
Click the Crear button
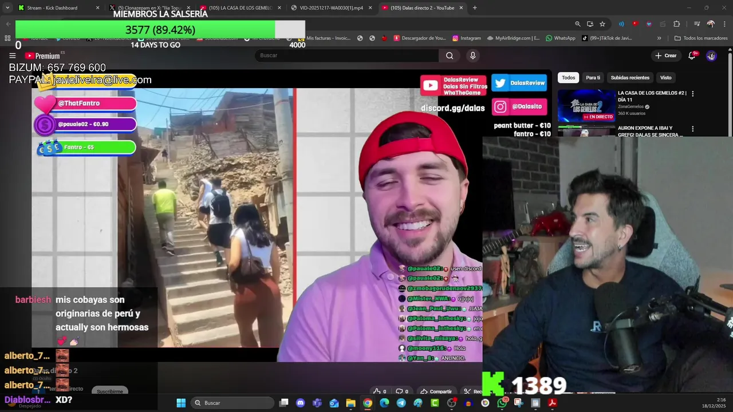[x=666, y=56]
